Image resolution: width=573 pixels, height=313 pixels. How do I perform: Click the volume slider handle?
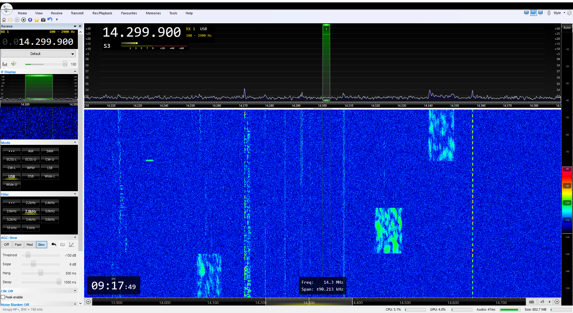[x=65, y=64]
